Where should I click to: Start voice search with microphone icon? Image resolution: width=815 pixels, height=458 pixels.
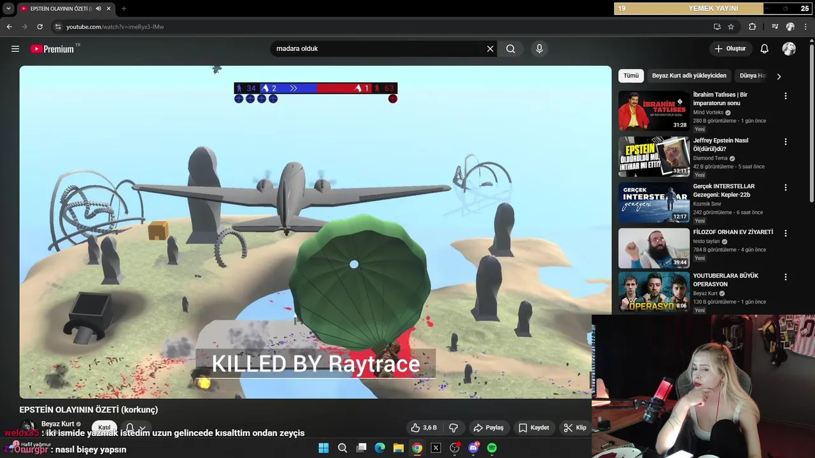[539, 48]
